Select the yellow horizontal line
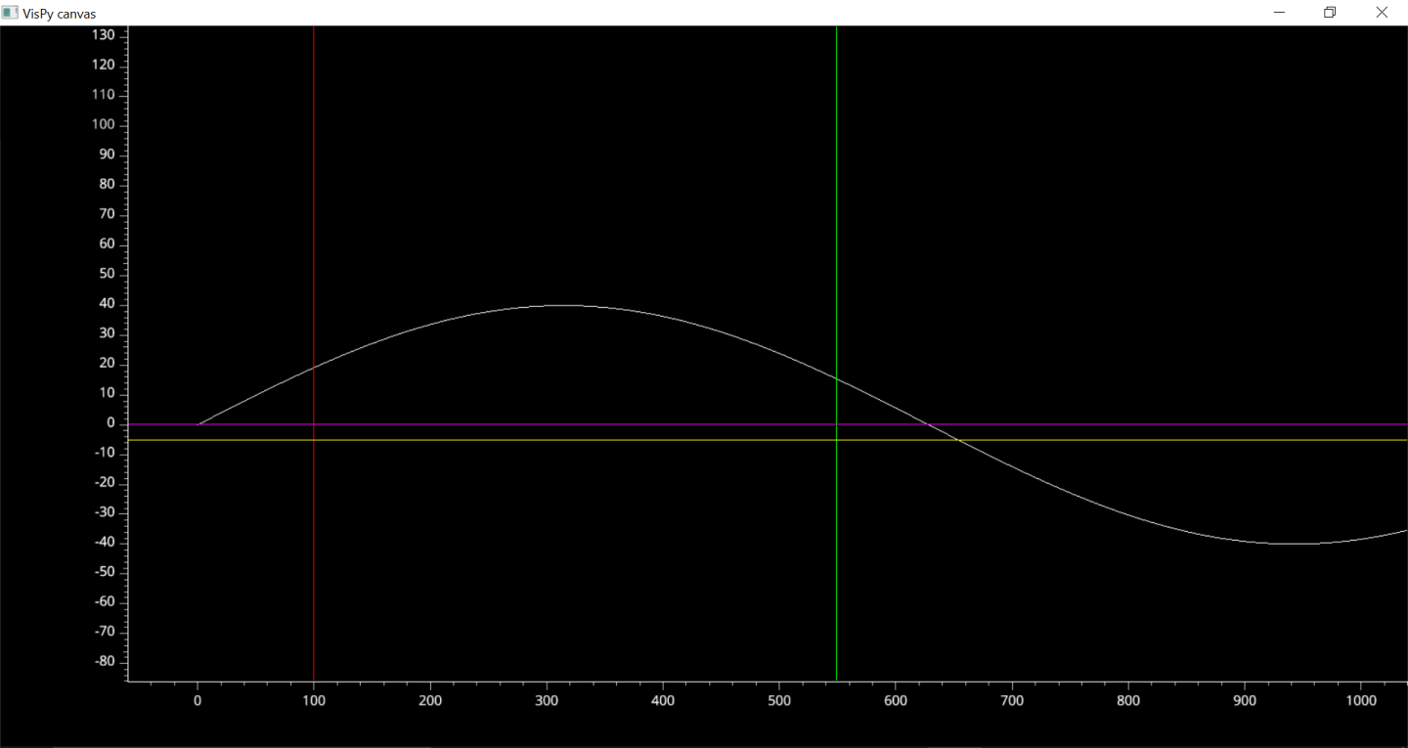Image resolution: width=1408 pixels, height=748 pixels. point(768,440)
